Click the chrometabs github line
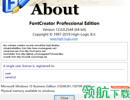Image resolution: width=130 pixels, height=100 pixels. [33, 54]
